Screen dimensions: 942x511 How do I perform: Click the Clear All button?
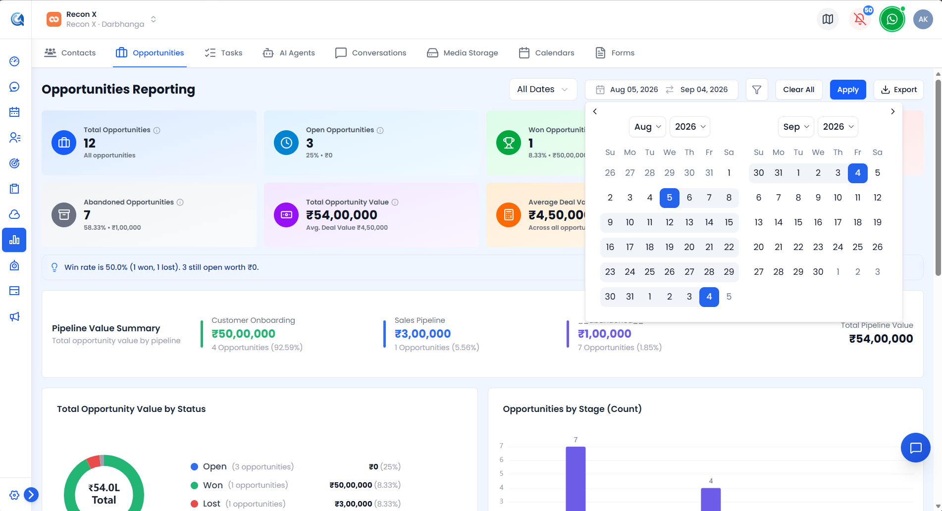click(x=799, y=90)
